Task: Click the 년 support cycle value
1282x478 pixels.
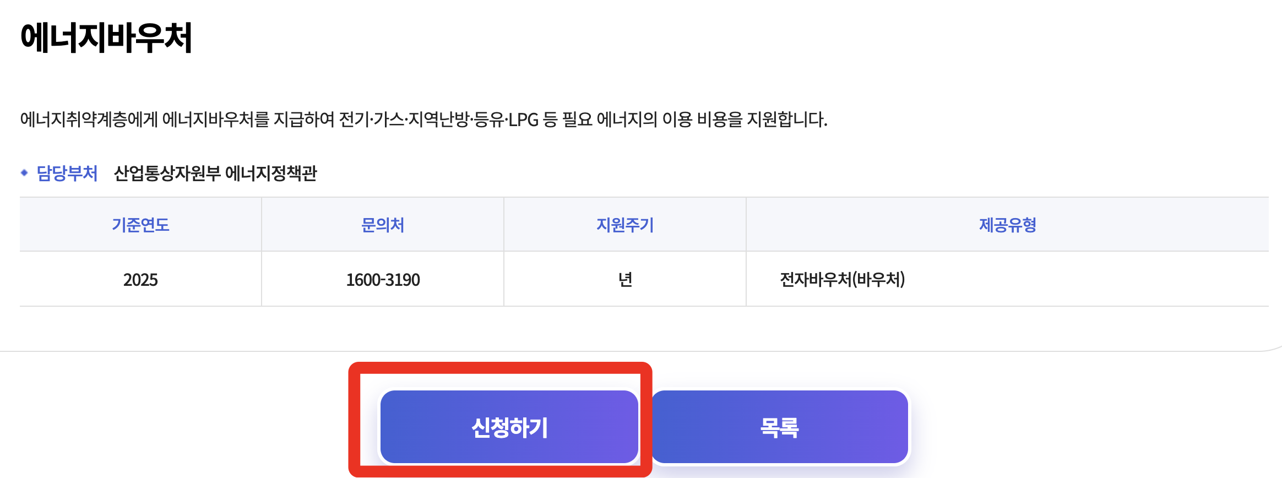Action: 624,279
